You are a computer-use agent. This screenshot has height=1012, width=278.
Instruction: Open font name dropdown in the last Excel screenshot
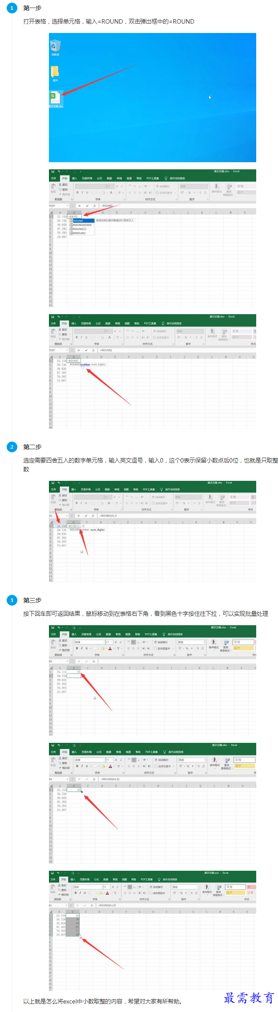101,887
